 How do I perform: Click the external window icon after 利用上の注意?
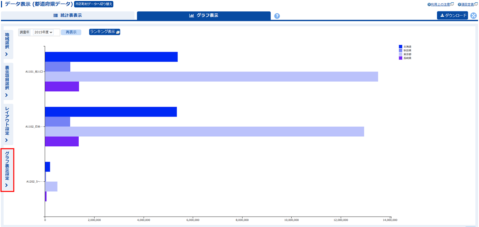click(452, 4)
